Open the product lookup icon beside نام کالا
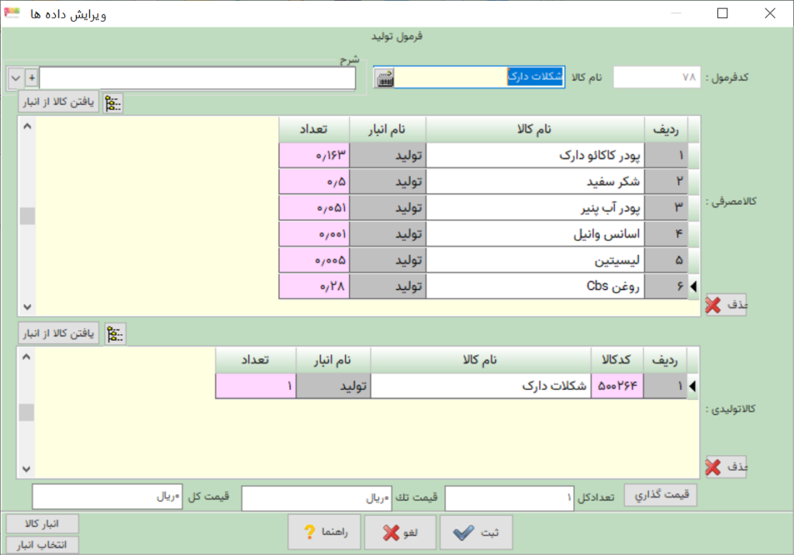The image size is (794, 555). pos(383,78)
